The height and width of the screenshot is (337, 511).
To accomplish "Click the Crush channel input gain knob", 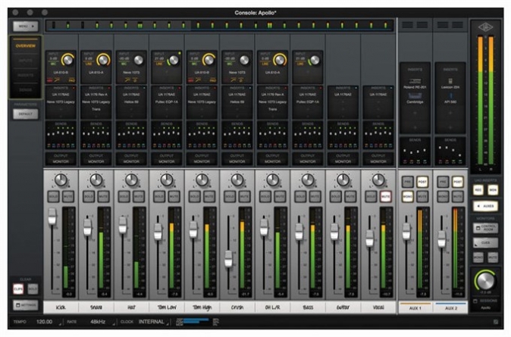I will coord(244,60).
